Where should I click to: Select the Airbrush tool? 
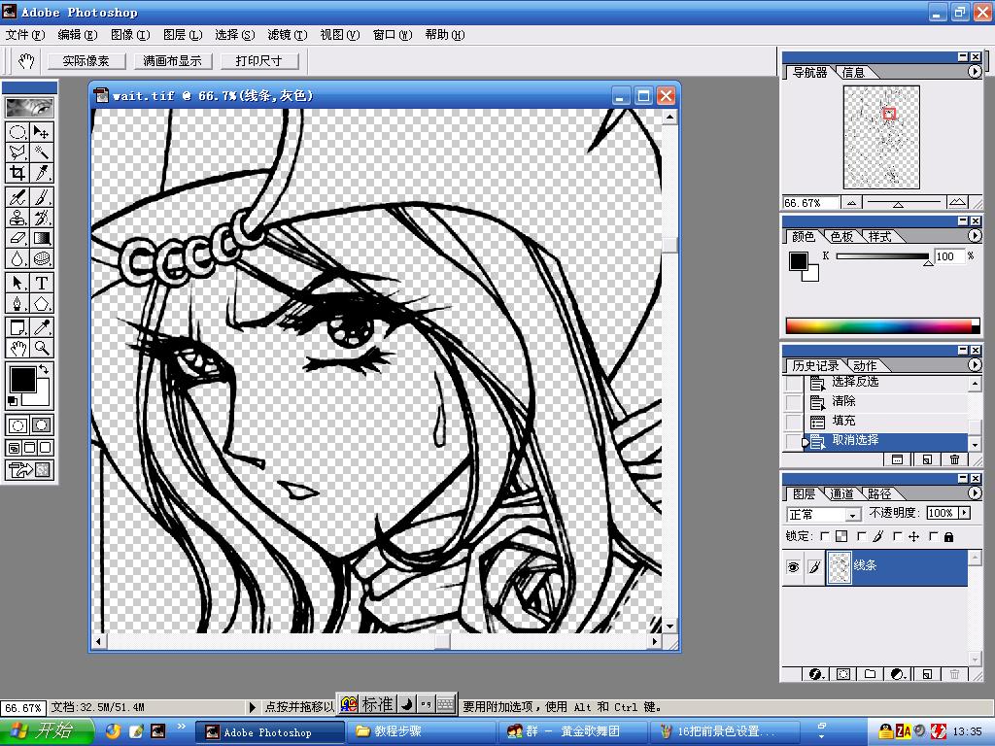coord(17,197)
